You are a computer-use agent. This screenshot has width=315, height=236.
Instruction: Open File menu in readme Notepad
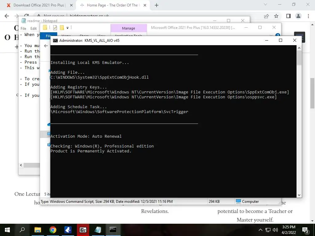(23, 29)
